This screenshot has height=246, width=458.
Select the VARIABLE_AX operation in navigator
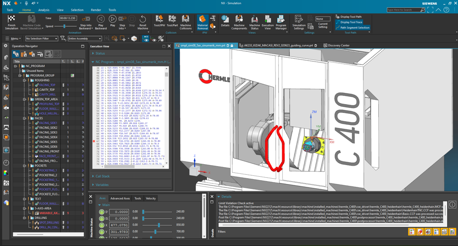(49, 213)
